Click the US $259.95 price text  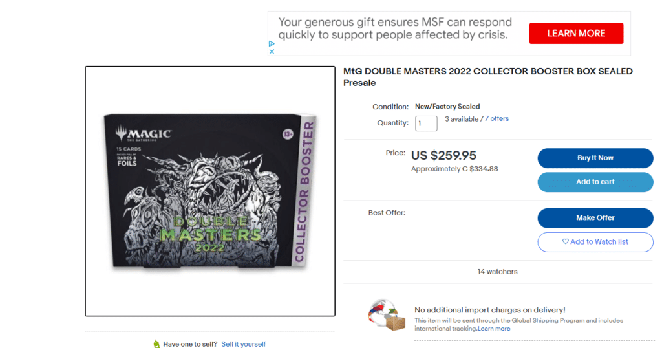pos(443,155)
